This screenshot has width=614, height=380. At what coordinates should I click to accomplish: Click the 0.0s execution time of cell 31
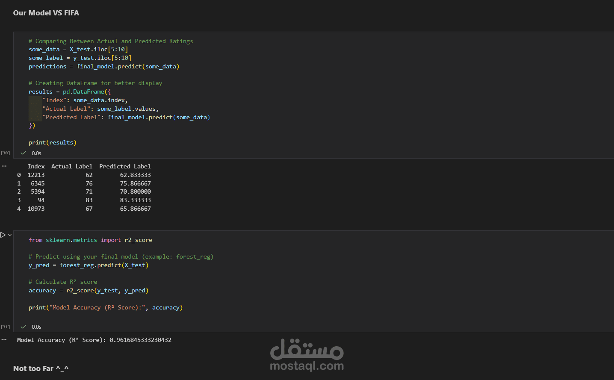pyautogui.click(x=36, y=327)
